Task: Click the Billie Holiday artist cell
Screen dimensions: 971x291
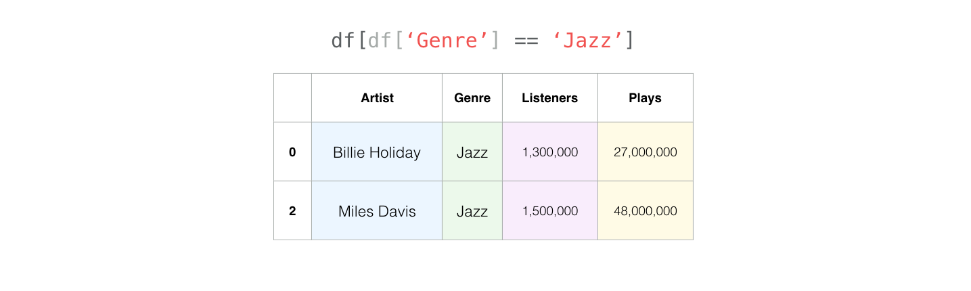Action: (x=377, y=152)
